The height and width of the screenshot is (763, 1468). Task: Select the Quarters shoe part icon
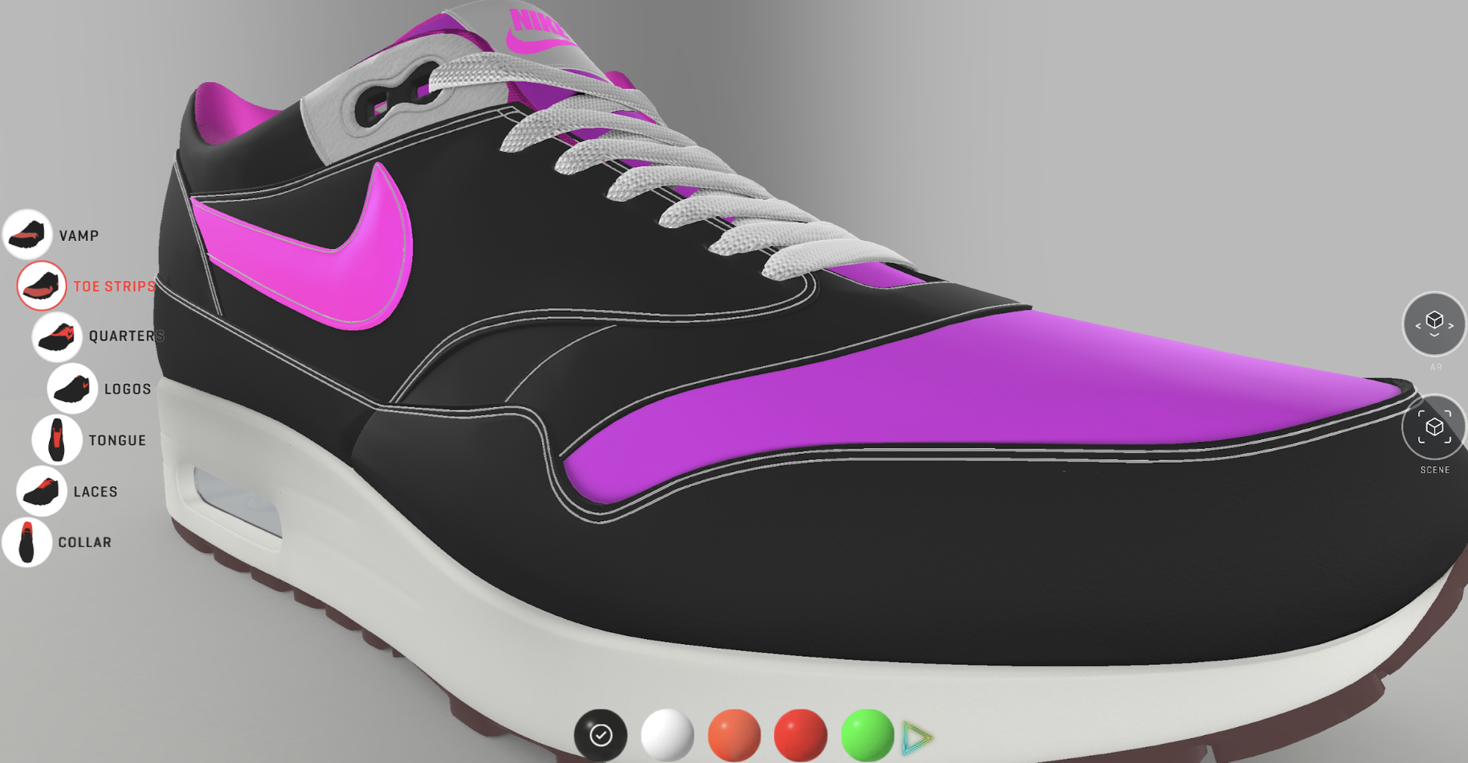(x=57, y=336)
